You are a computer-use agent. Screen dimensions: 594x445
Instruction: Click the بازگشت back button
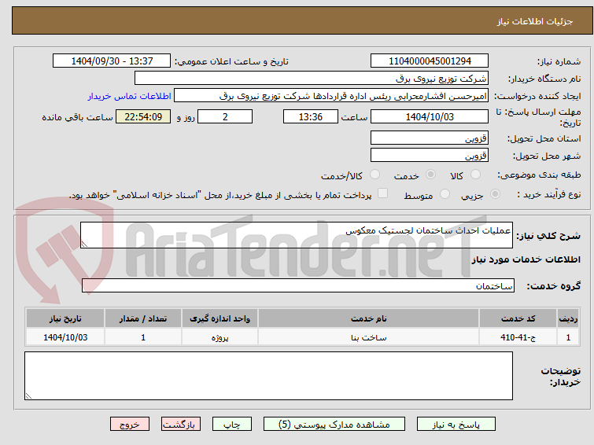(x=181, y=425)
